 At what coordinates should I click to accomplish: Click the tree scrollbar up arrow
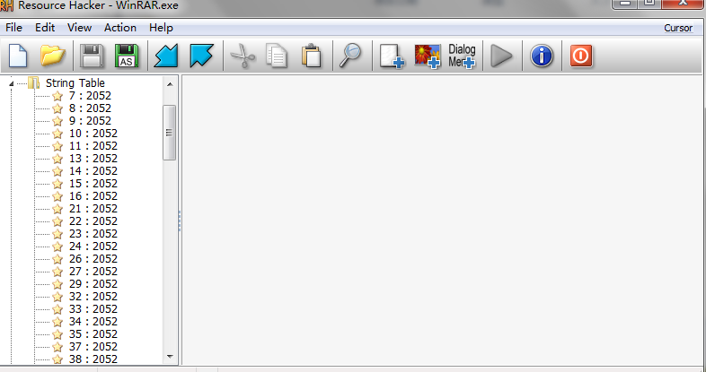(170, 84)
